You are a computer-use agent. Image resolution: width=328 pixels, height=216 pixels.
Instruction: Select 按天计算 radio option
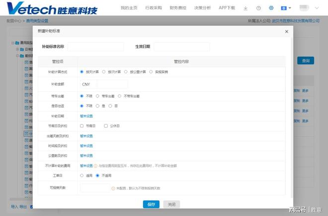82,72
